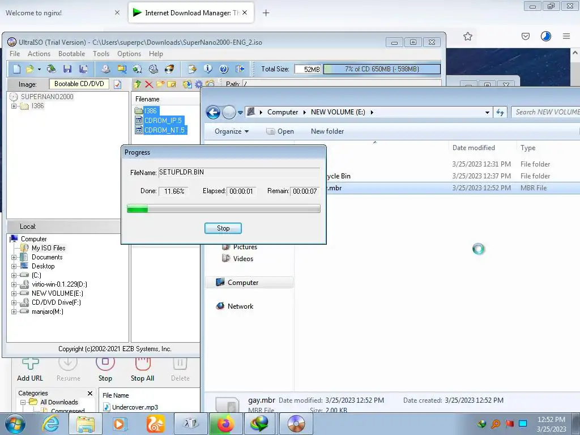Click the Convert image icon in UltraISO toolbar
Image resolution: width=580 pixels, height=435 pixels.
(x=137, y=69)
